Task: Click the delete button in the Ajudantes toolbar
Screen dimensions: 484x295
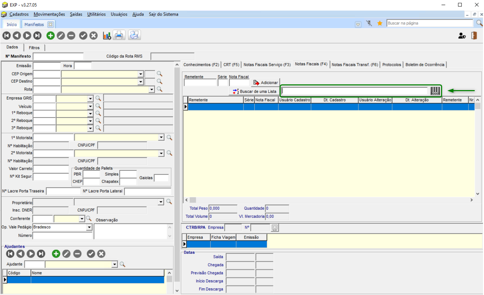Action: coord(77,254)
